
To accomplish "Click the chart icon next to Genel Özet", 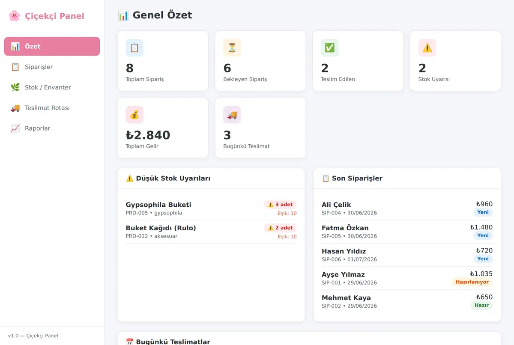I will point(123,15).
